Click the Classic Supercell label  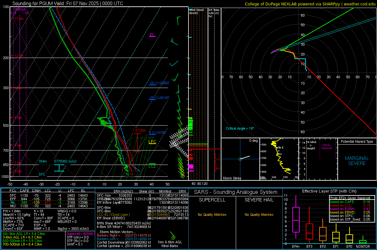[x=326, y=147]
